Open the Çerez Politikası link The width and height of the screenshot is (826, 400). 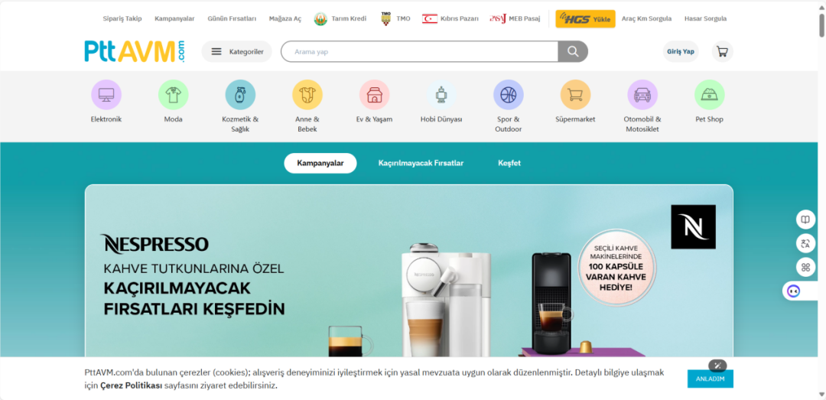132,385
